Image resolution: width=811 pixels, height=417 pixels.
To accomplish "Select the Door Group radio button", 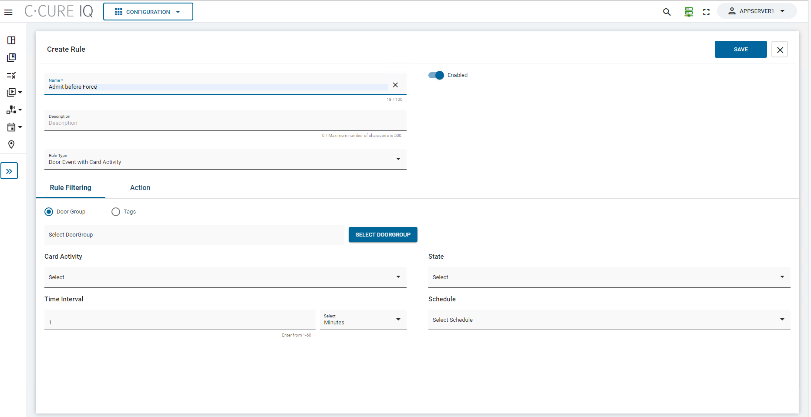I will tap(49, 212).
